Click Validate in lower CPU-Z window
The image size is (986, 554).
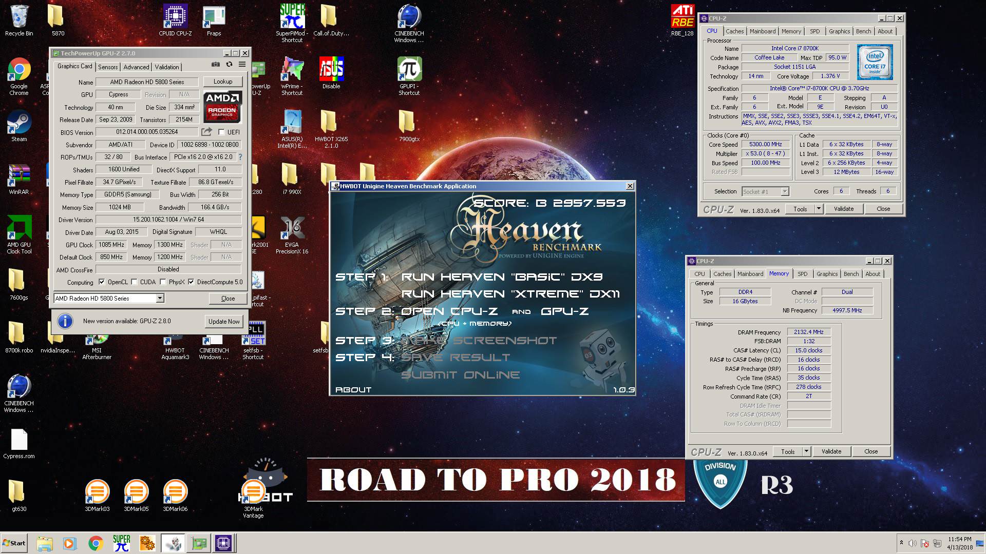(831, 451)
